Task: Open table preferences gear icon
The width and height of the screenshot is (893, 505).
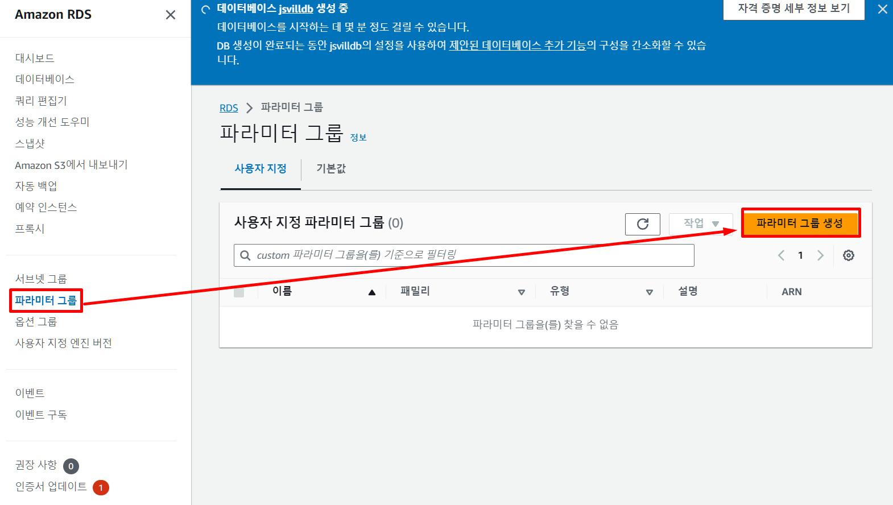Action: pos(849,255)
